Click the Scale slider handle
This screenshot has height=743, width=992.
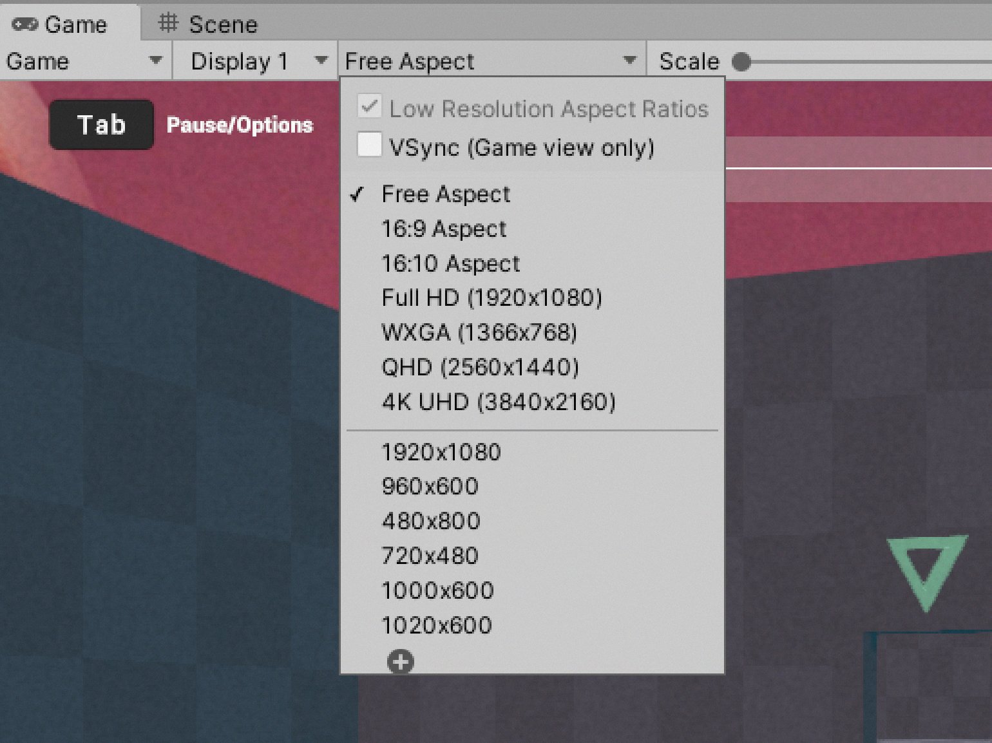coord(741,62)
